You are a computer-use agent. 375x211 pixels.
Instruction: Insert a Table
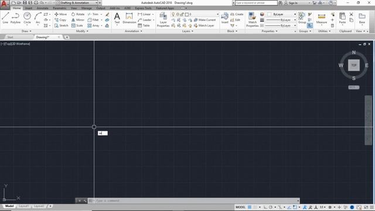(144, 25)
